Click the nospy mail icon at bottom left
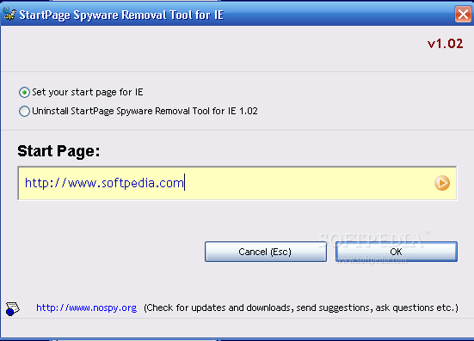474x341 pixels. (x=12, y=308)
